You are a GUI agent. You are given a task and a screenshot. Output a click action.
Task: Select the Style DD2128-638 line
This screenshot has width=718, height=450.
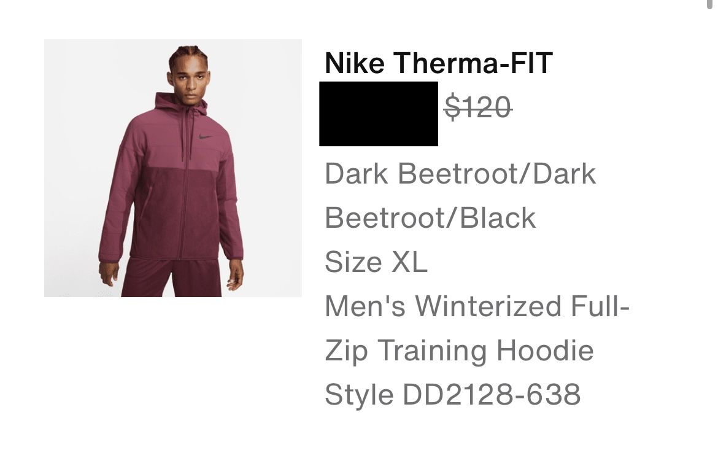[453, 395]
